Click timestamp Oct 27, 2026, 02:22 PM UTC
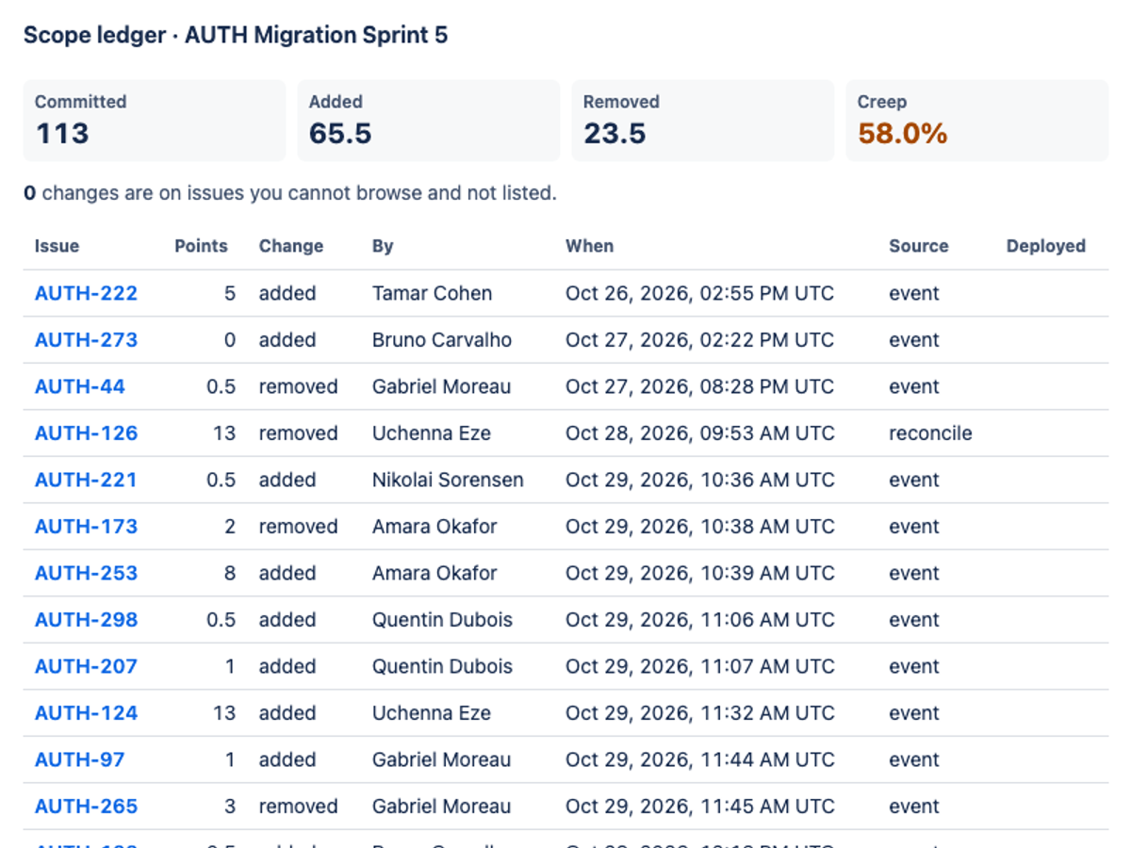This screenshot has width=1131, height=848. coord(699,340)
